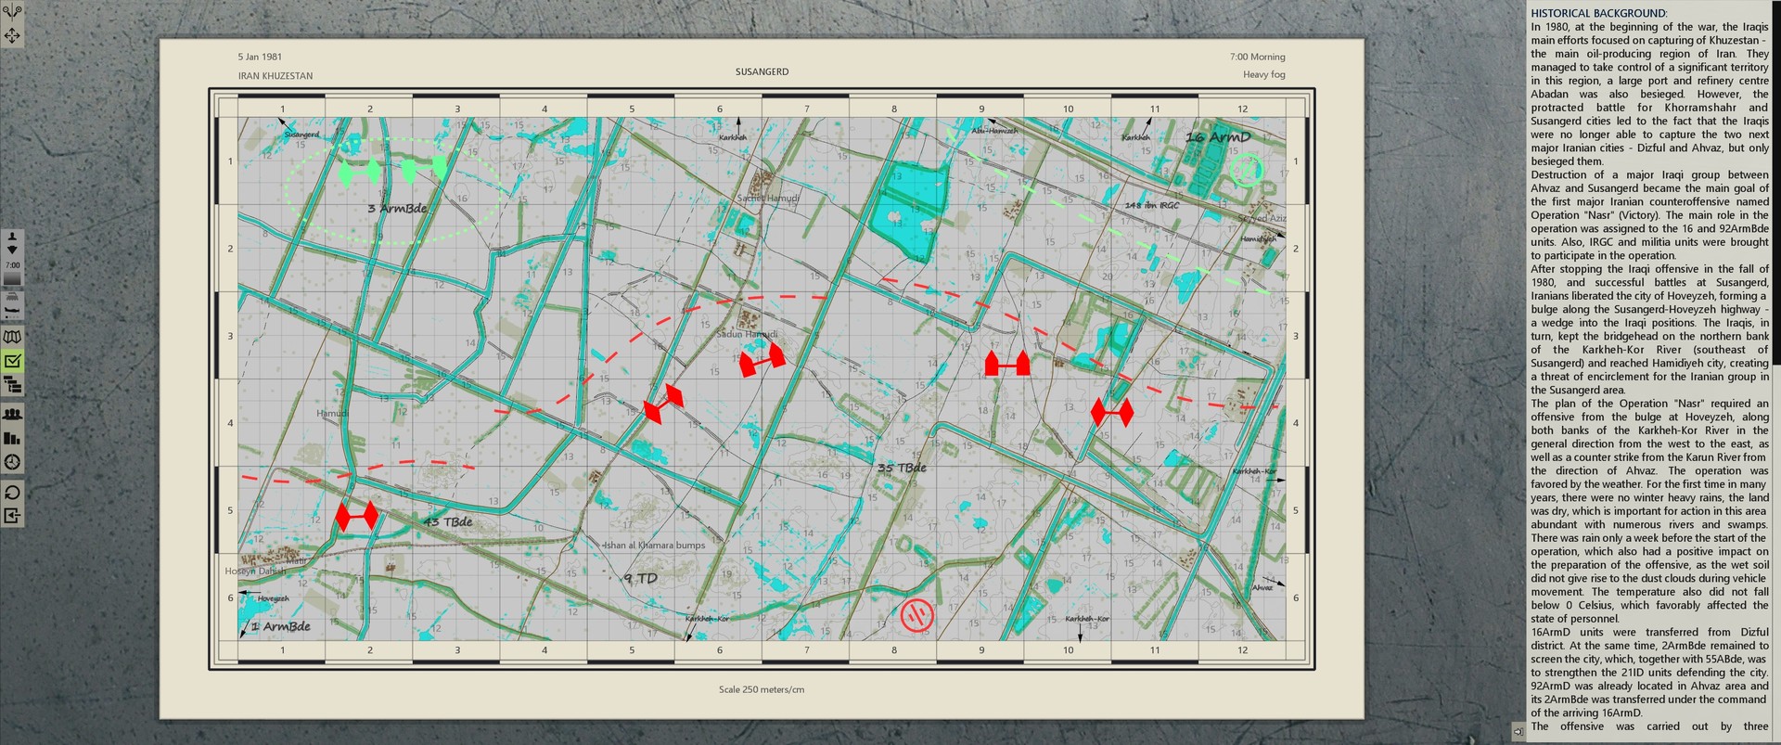Screen dimensions: 1781x745
Task: Click the 7:00 time gradient indicator
Action: [12, 275]
